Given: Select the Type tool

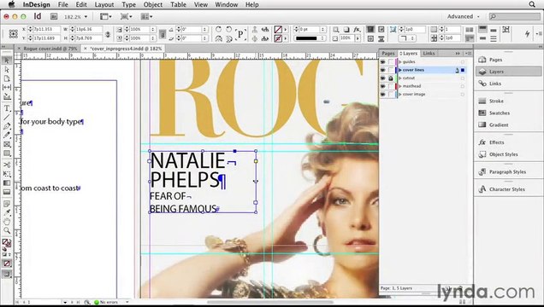Looking at the screenshot, I should pos(7,108).
